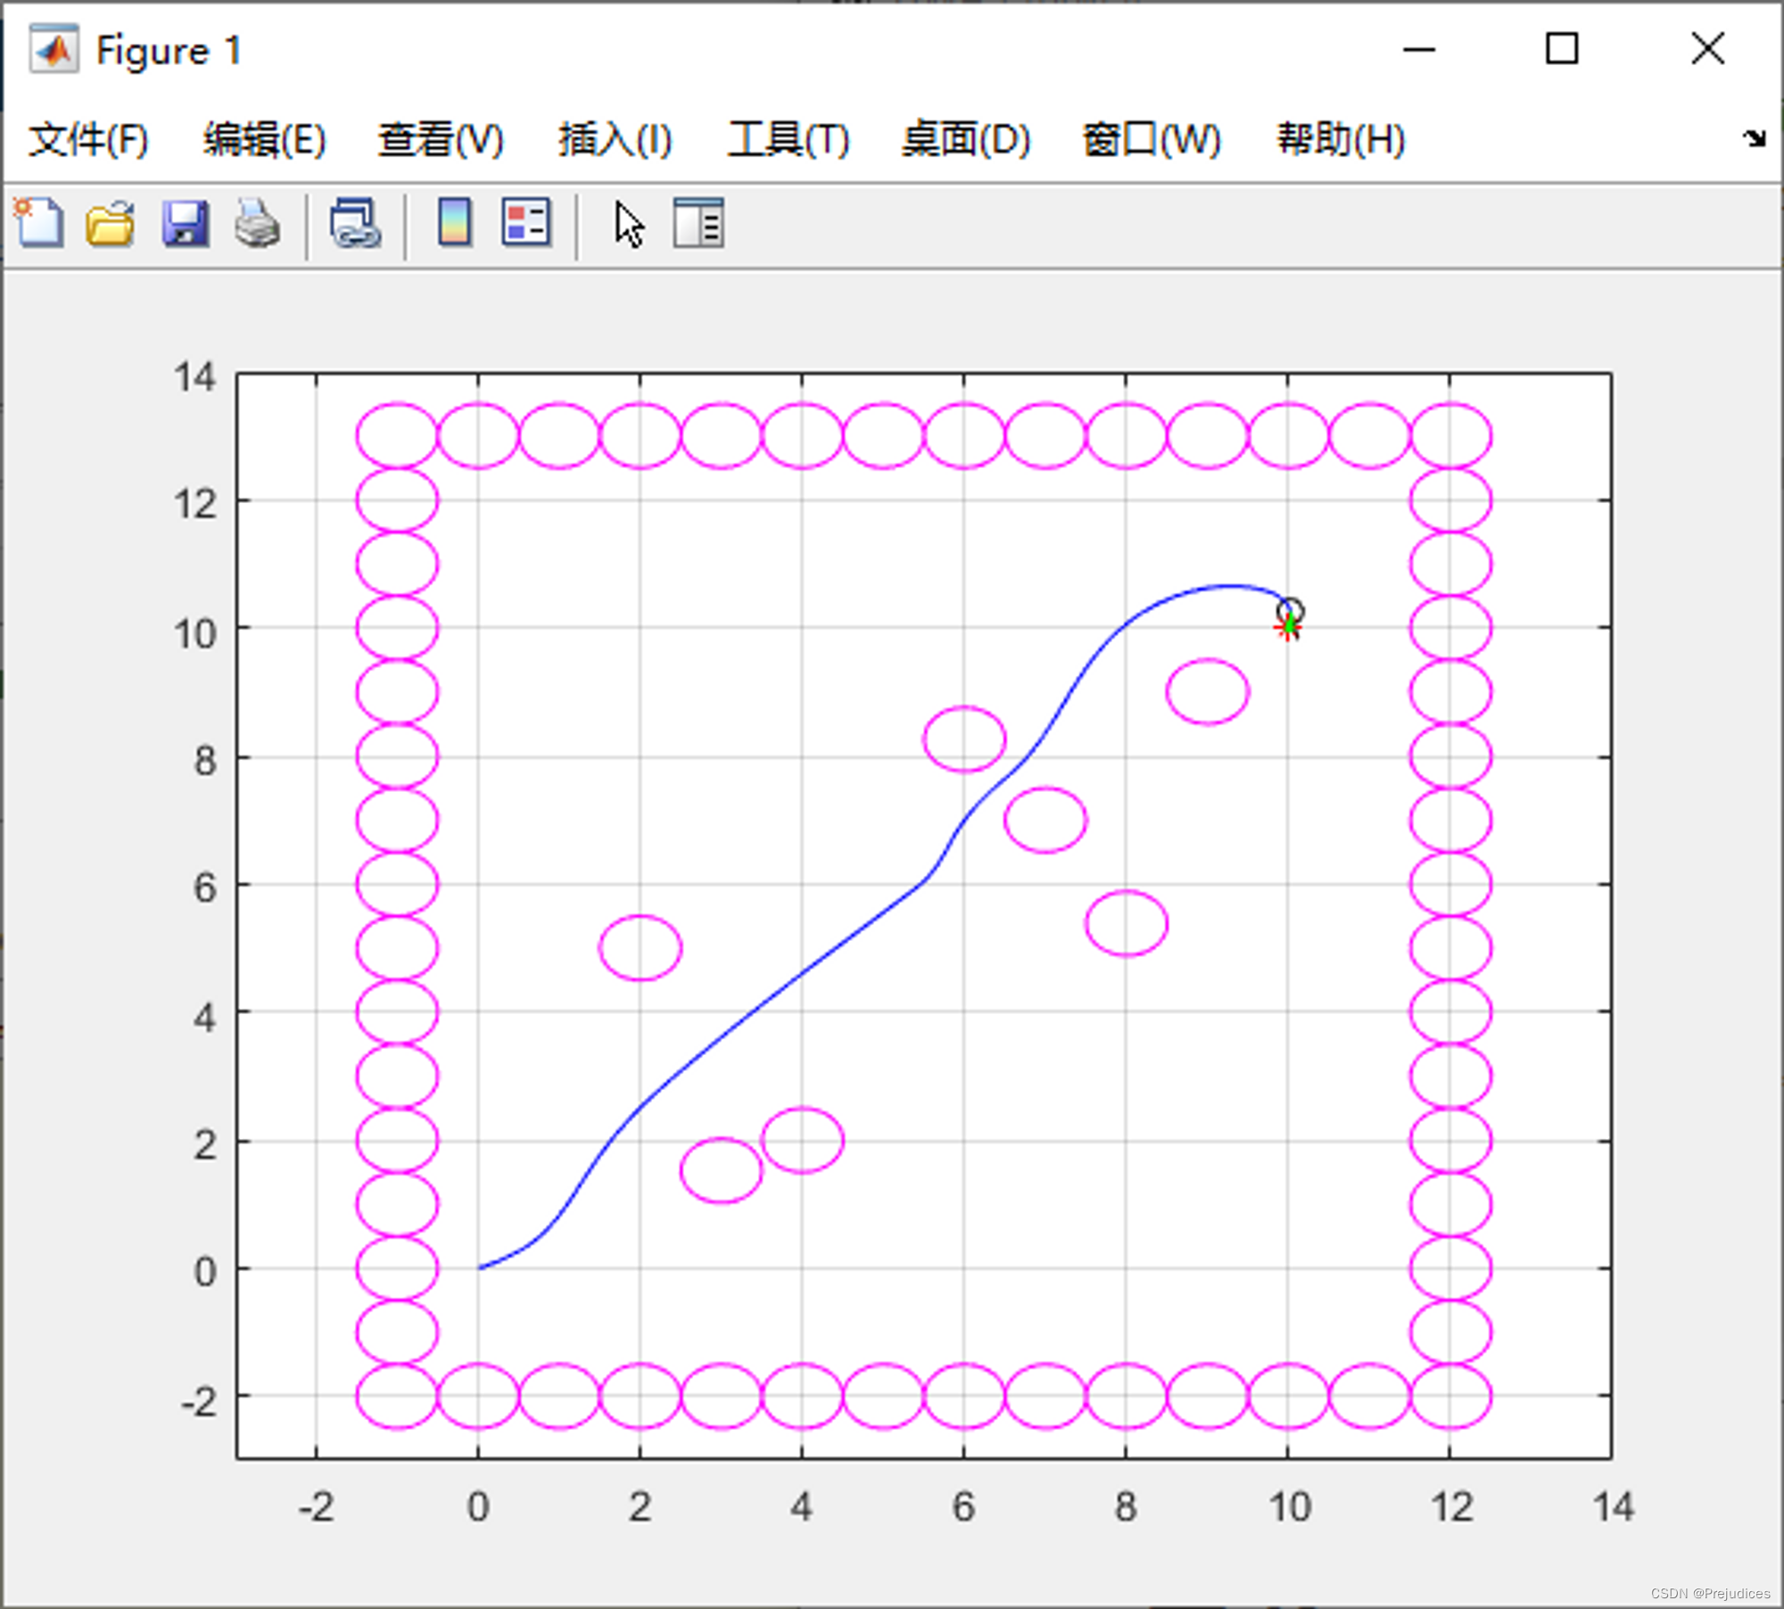Image resolution: width=1784 pixels, height=1609 pixels.
Task: Open the 插入(I) menu
Action: pyautogui.click(x=615, y=140)
